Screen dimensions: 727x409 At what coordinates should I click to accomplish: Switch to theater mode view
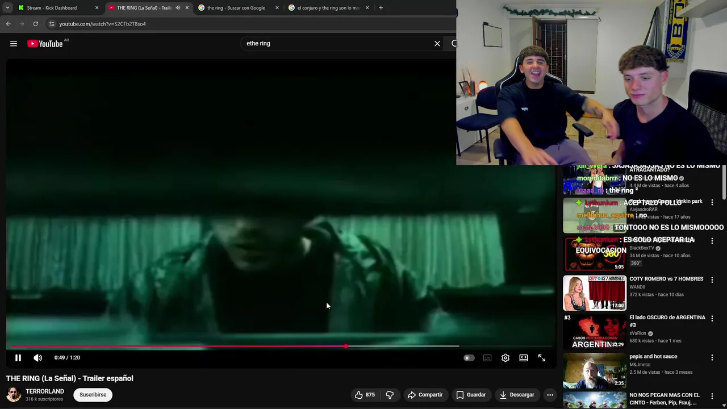tap(524, 358)
